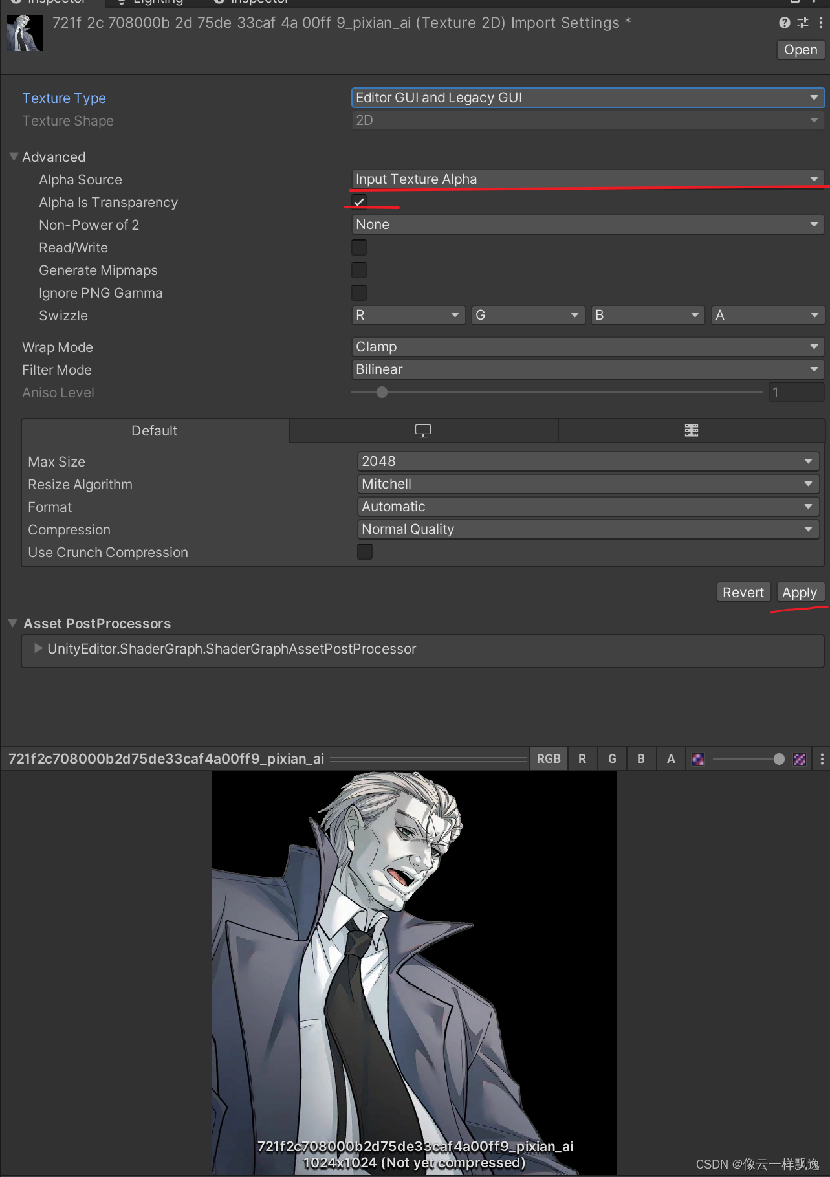This screenshot has width=830, height=1177.
Task: Uncheck Alpha Is Transparency checkbox
Action: coord(359,202)
